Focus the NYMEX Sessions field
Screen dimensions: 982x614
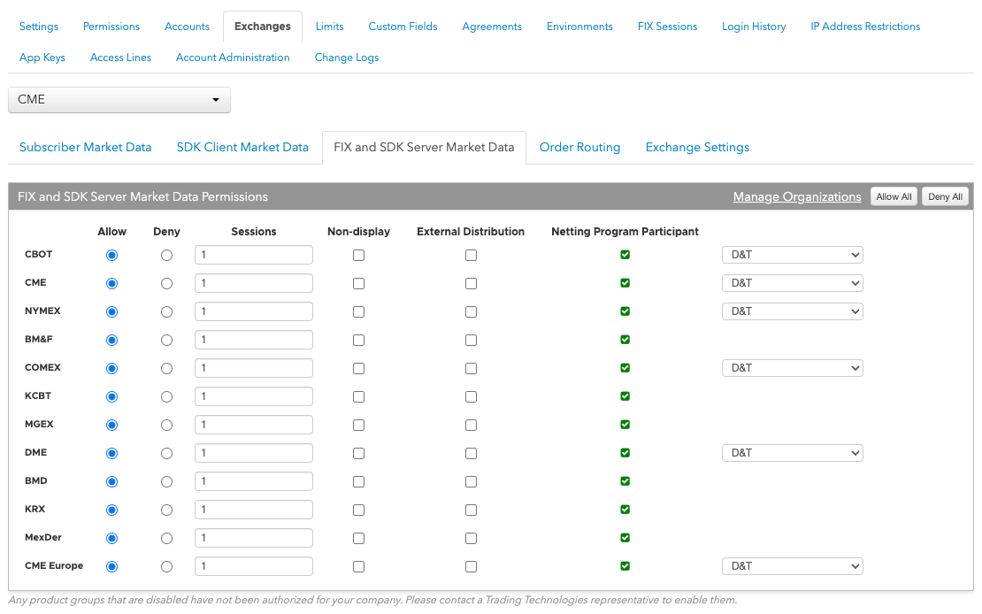click(x=254, y=311)
